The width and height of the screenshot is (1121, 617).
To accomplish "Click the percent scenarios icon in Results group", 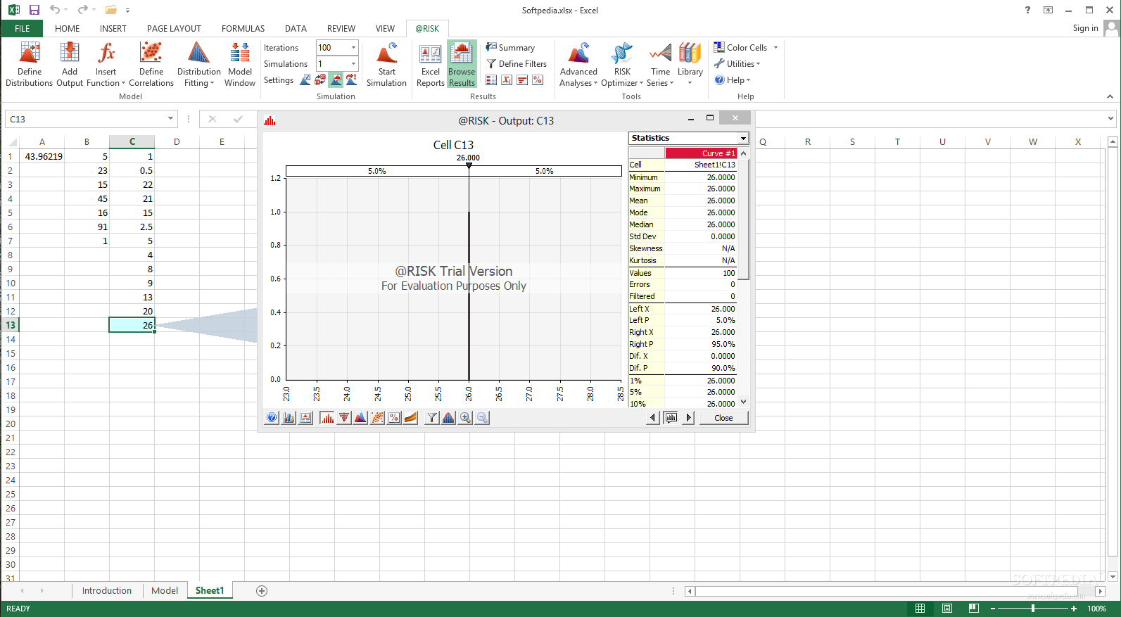I will pos(538,80).
